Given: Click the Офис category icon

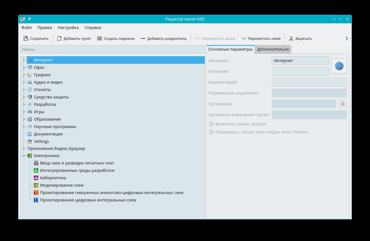Looking at the screenshot, I should click(x=30, y=67).
